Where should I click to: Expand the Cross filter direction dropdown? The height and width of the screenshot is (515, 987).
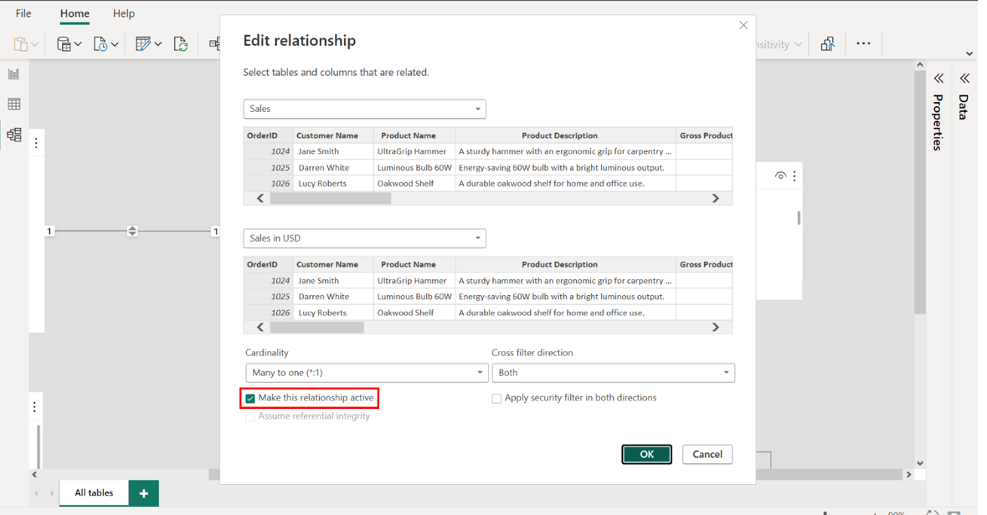point(613,373)
